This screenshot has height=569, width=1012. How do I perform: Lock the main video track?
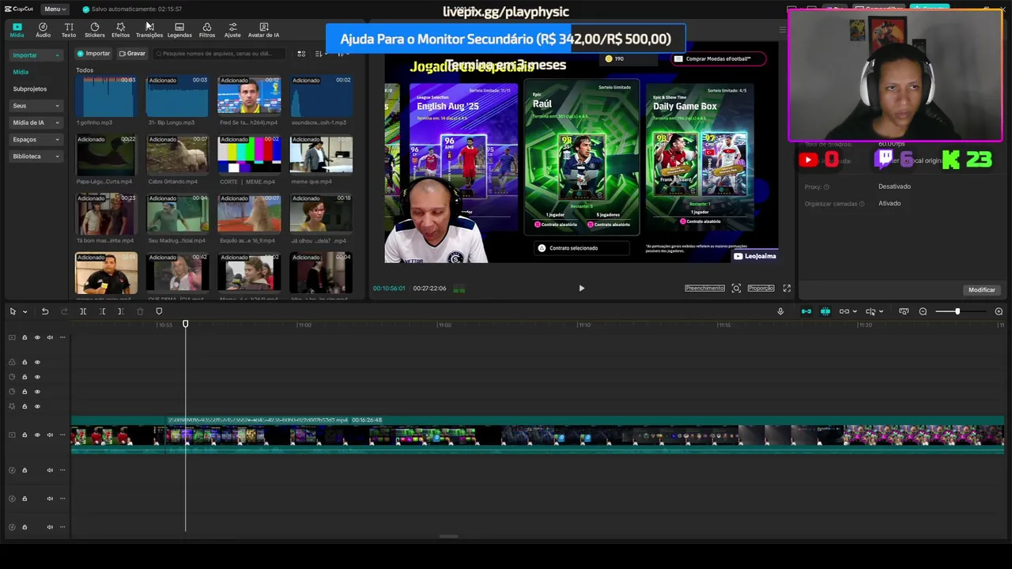[25, 435]
